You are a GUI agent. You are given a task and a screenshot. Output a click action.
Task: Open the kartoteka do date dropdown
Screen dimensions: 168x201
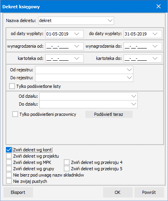coord(155,58)
